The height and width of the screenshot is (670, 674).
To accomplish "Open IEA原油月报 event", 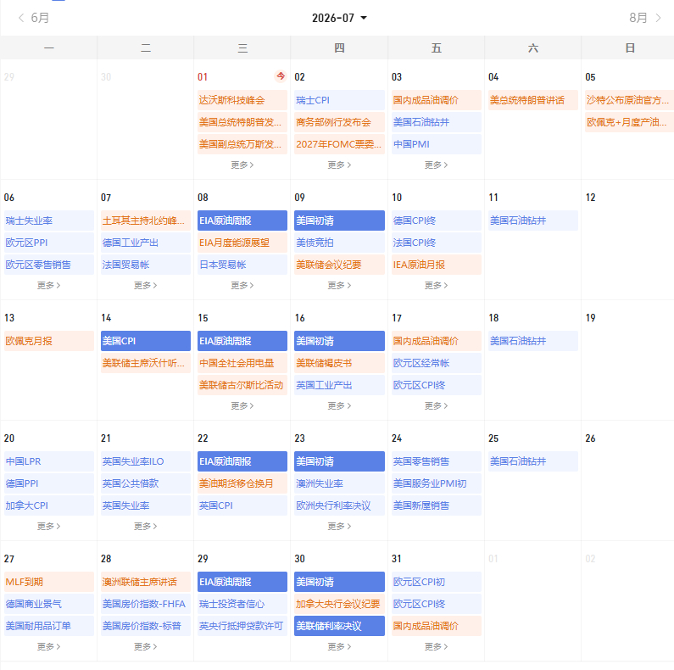I will pyautogui.click(x=437, y=265).
